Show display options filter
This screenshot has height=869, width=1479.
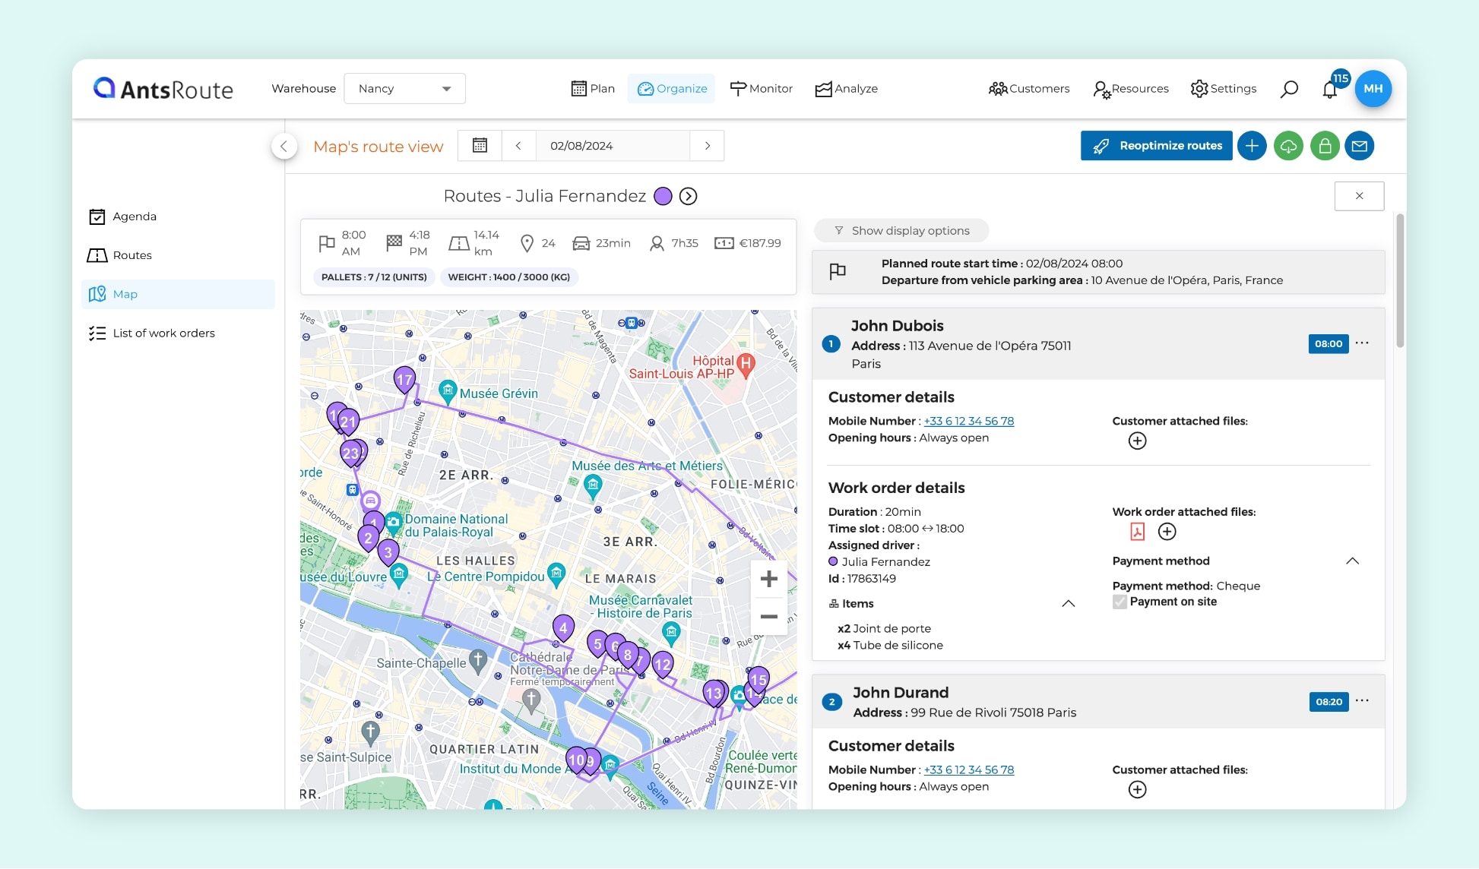pos(901,231)
